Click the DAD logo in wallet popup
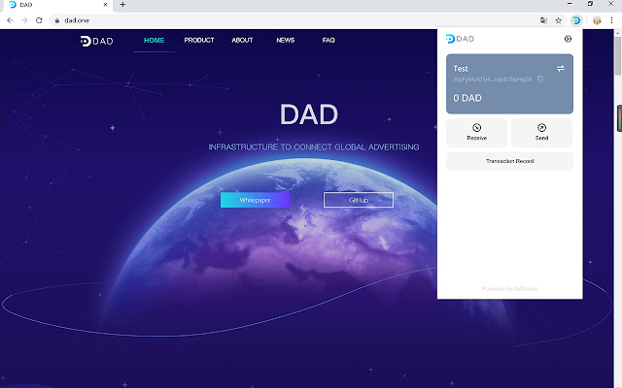 pyautogui.click(x=460, y=39)
